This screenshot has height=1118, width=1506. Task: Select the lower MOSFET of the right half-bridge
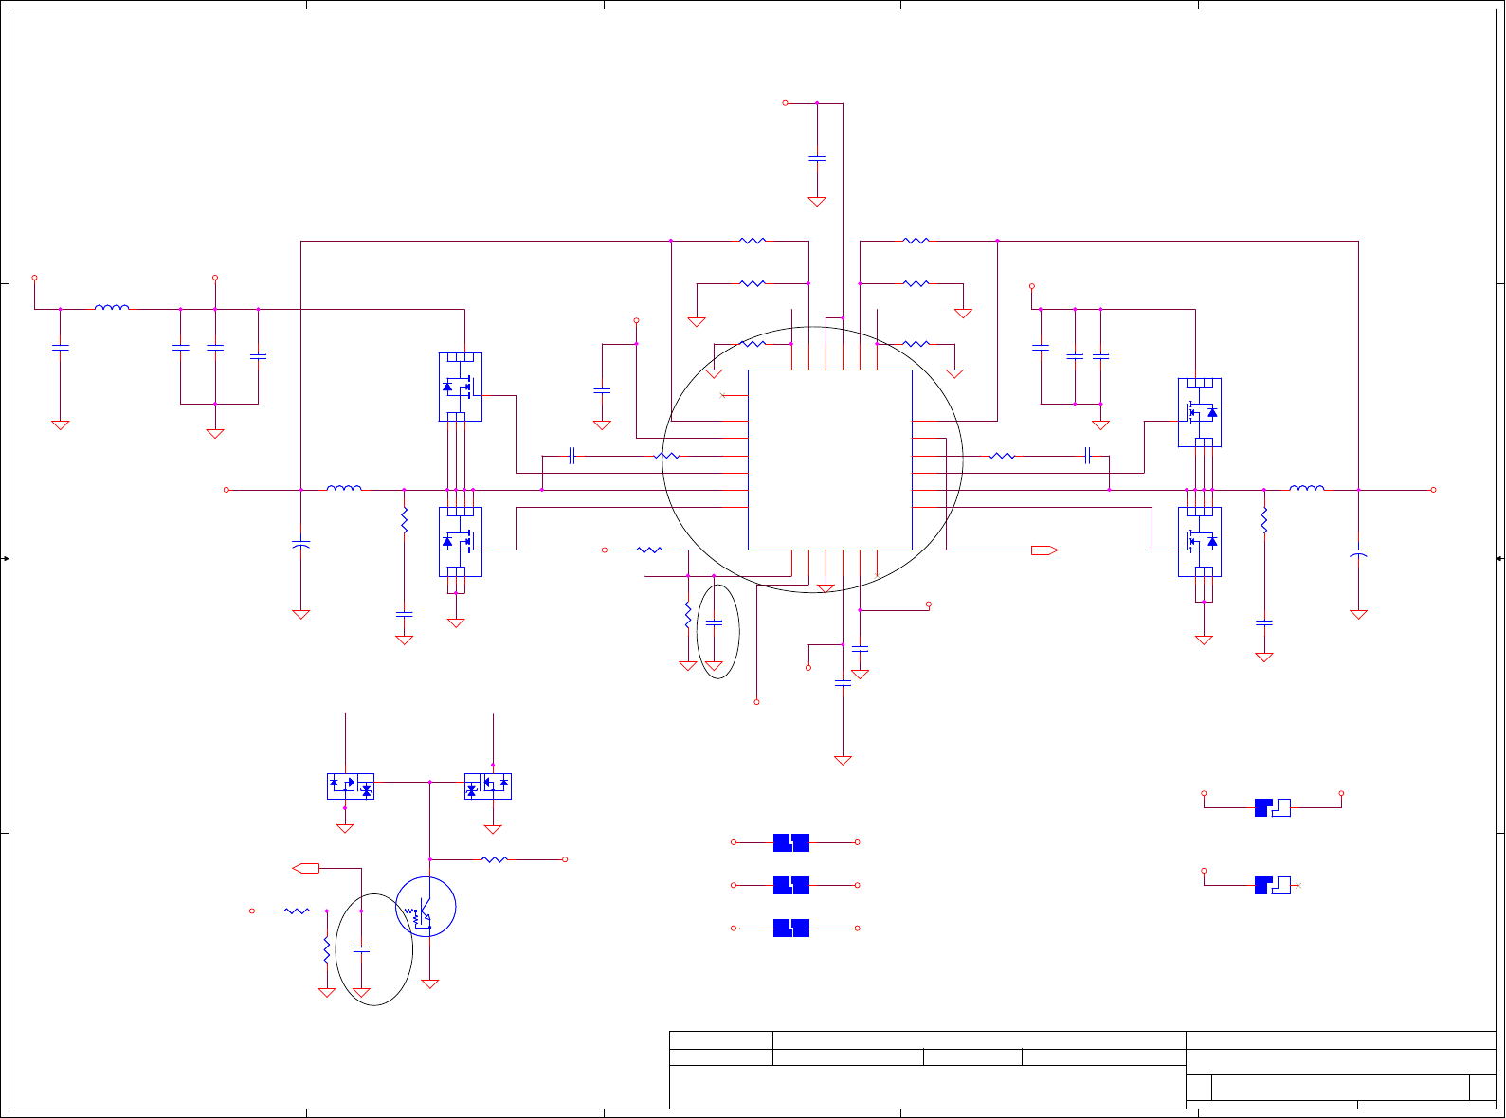pos(1200,542)
